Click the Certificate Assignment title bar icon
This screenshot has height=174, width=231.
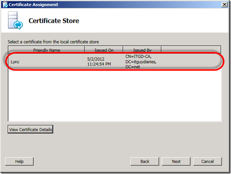4,5
